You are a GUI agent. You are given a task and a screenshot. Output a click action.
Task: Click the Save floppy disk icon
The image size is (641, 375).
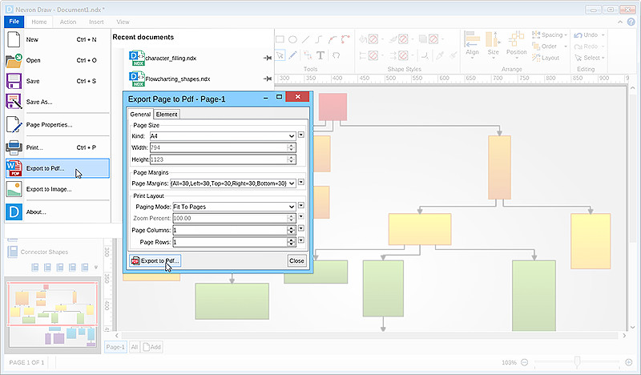[x=14, y=81]
